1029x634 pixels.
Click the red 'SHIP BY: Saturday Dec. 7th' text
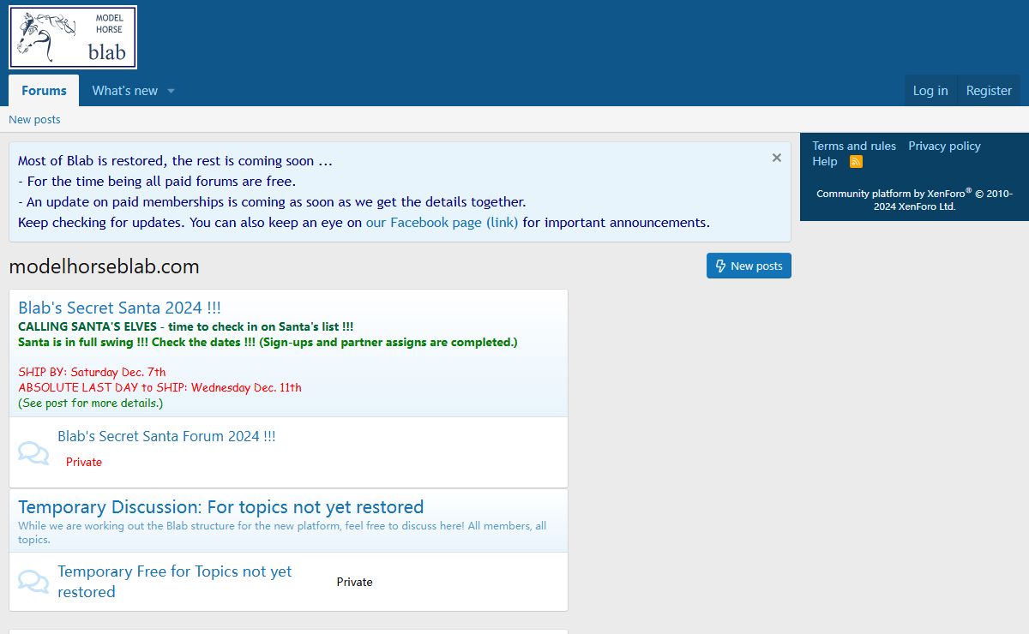pos(92,372)
